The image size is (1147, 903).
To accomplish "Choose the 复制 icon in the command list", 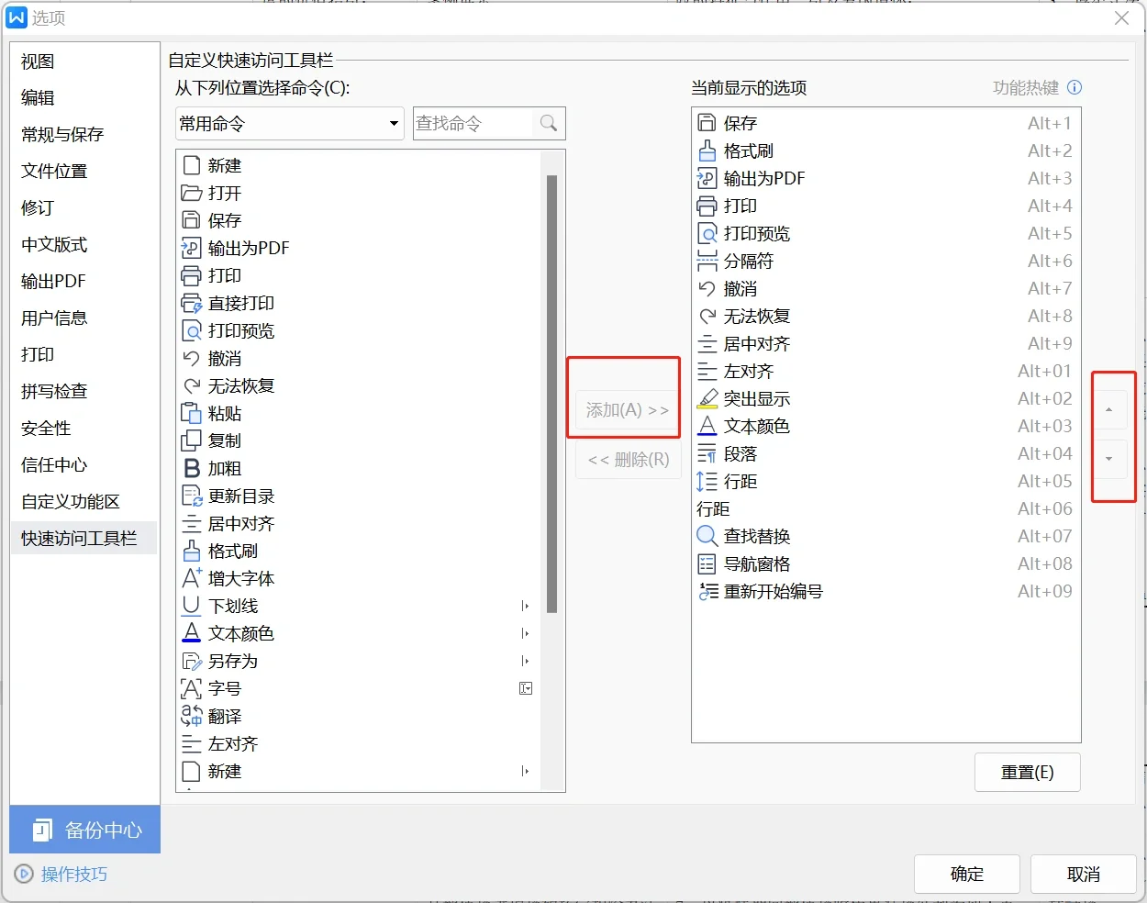I will click(191, 440).
